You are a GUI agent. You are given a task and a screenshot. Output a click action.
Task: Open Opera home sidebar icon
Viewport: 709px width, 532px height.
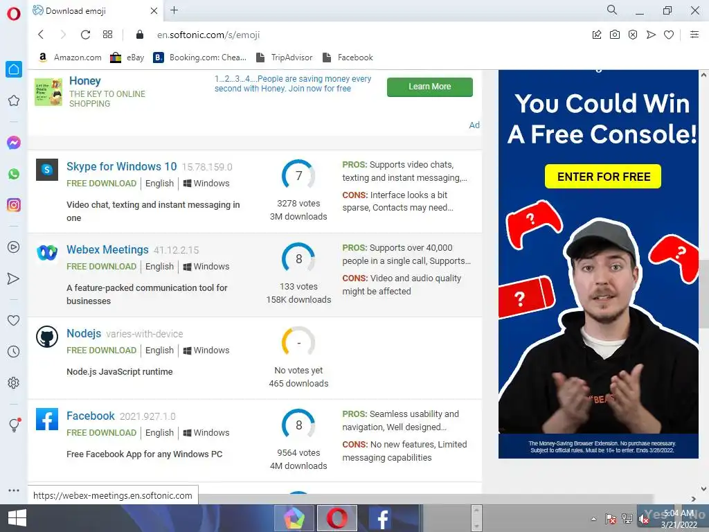(14, 69)
